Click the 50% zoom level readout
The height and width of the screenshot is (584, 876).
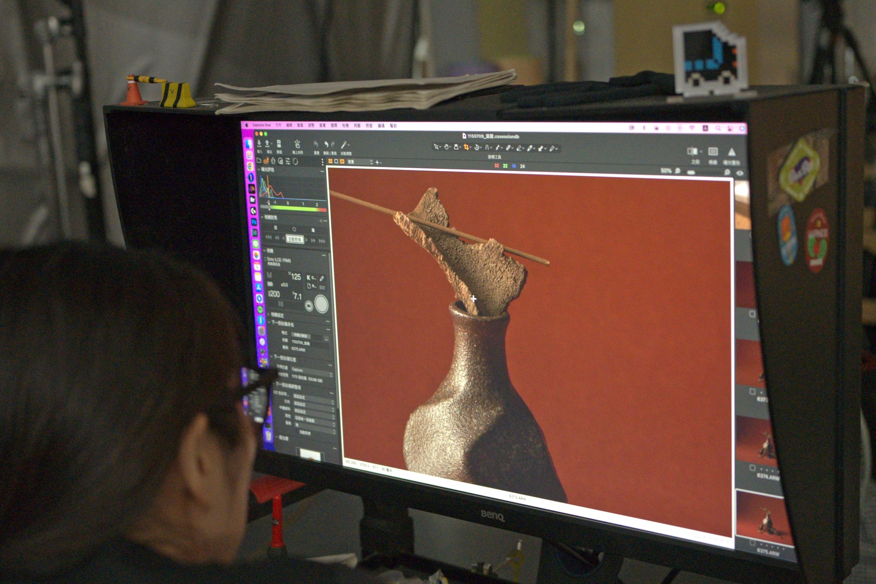[666, 171]
